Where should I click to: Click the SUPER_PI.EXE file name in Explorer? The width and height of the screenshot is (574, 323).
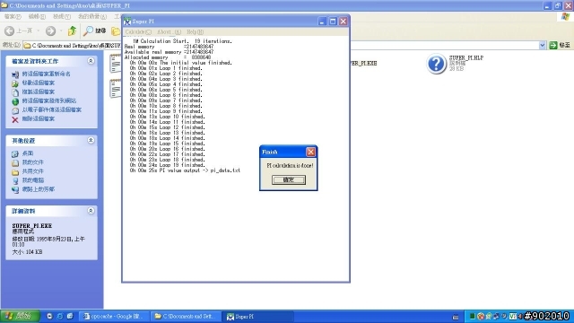[x=363, y=63]
